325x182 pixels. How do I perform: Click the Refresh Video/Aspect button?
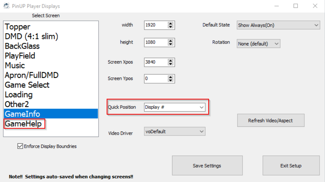pos(270,120)
